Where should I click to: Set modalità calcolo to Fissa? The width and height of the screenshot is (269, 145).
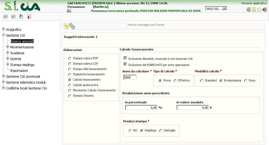coord(246,81)
